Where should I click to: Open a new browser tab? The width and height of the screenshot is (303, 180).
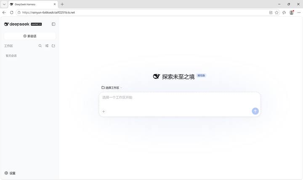(x=62, y=4)
